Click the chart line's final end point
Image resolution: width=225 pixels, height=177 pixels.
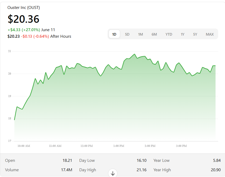click(x=215, y=66)
